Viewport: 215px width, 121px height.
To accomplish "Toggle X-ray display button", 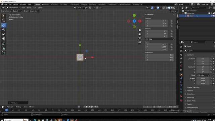I will click(164, 8).
